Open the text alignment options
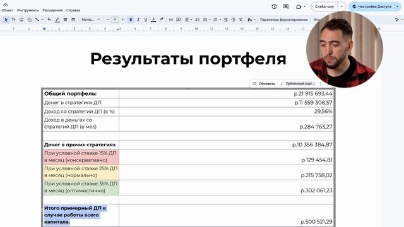This screenshot has height=227, width=404. tap(188, 20)
